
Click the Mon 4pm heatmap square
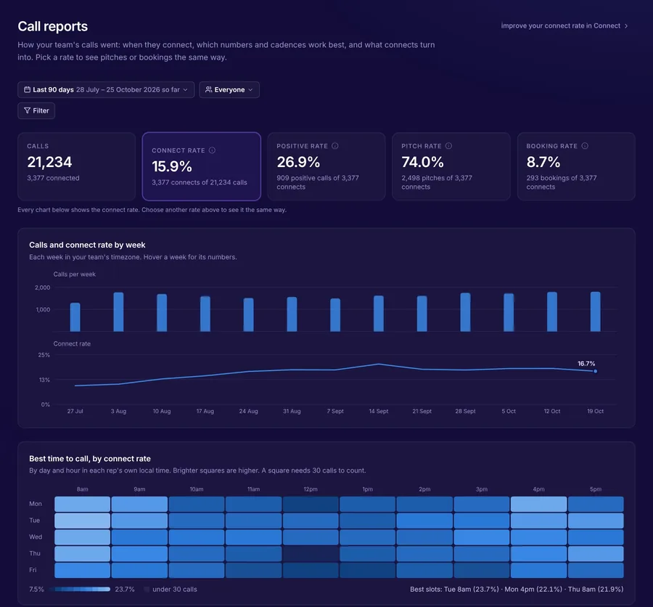tap(538, 504)
